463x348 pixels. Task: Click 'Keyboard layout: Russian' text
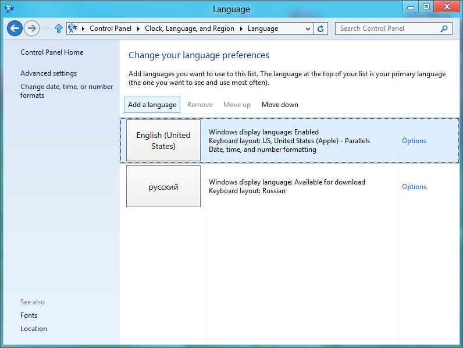[247, 191]
